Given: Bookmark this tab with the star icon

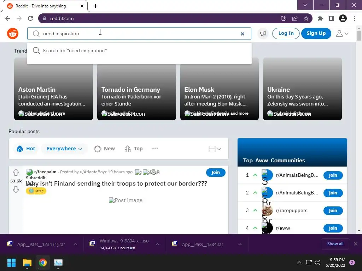Looking at the screenshot, I should pyautogui.click(x=306, y=18).
